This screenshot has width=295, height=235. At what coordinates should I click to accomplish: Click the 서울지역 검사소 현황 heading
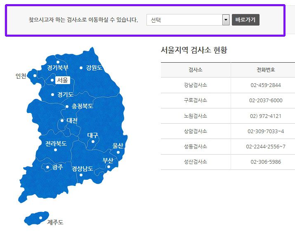194,50
